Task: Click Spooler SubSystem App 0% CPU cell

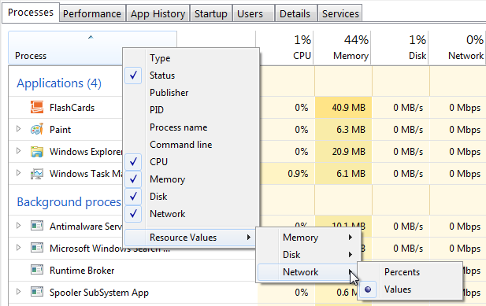Action: [286, 292]
